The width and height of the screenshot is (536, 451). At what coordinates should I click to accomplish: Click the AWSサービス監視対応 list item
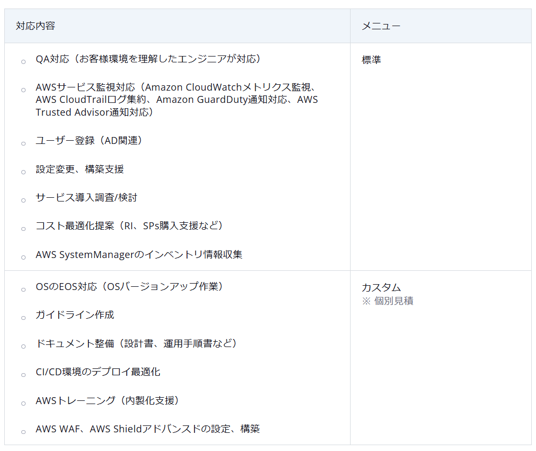(176, 100)
